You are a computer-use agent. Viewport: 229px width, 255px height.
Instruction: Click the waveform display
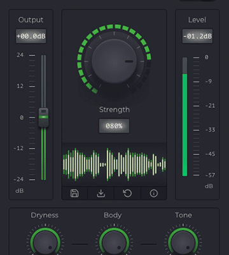pyautogui.click(x=114, y=164)
